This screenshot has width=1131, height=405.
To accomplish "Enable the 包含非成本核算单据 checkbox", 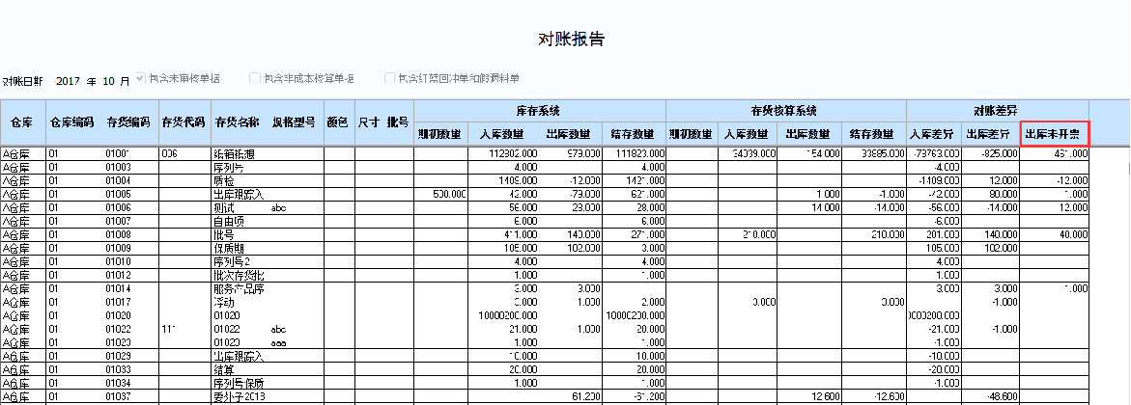I will 255,78.
